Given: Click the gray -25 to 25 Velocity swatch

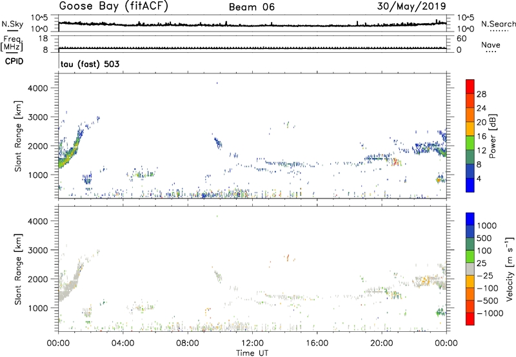Looking at the screenshot, I should [470, 269].
